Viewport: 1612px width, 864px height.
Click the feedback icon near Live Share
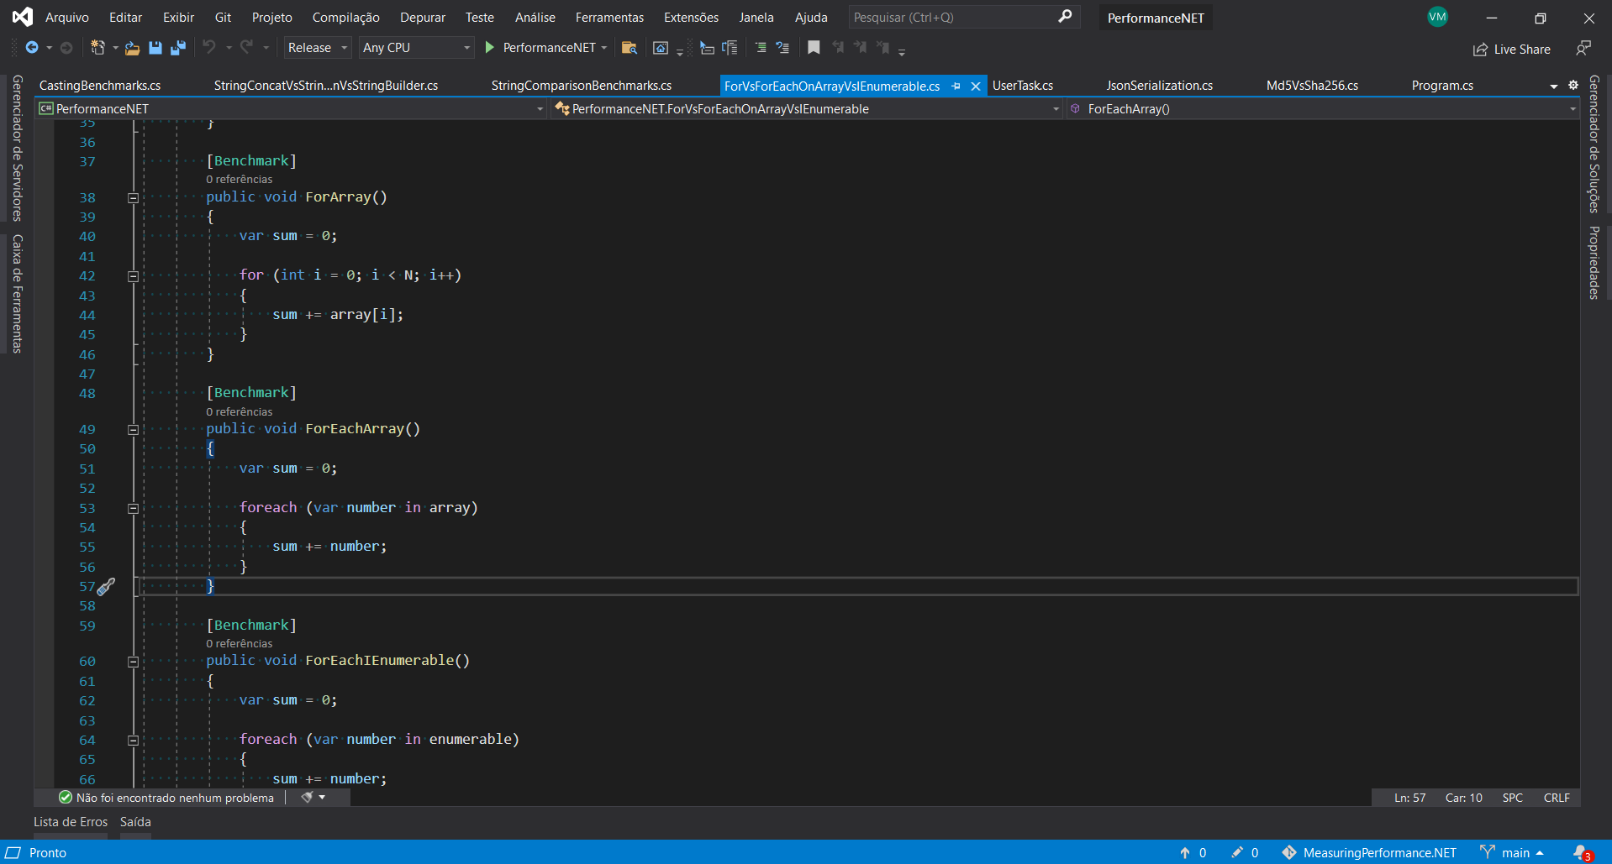(1583, 49)
